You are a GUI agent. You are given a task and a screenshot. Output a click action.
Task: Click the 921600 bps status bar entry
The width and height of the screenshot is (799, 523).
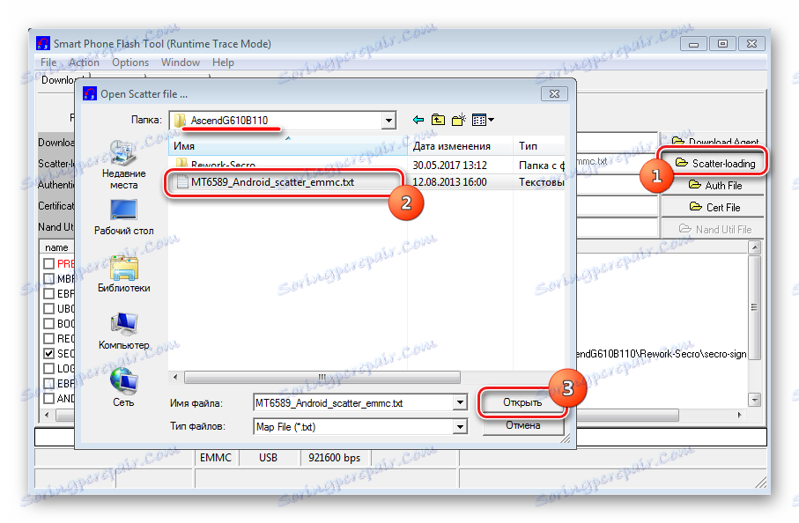[334, 457]
